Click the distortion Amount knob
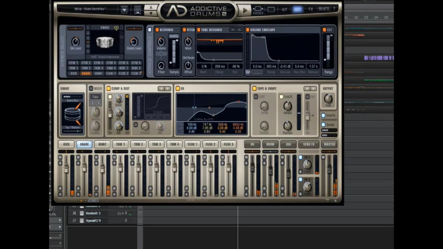Screen dimensions: 443x249 click(x=145, y=125)
